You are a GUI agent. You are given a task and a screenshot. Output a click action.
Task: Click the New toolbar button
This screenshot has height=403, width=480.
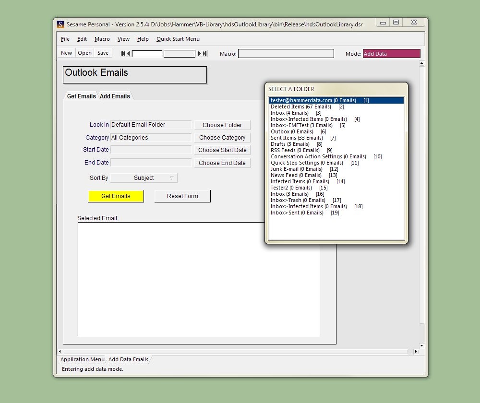pos(66,53)
